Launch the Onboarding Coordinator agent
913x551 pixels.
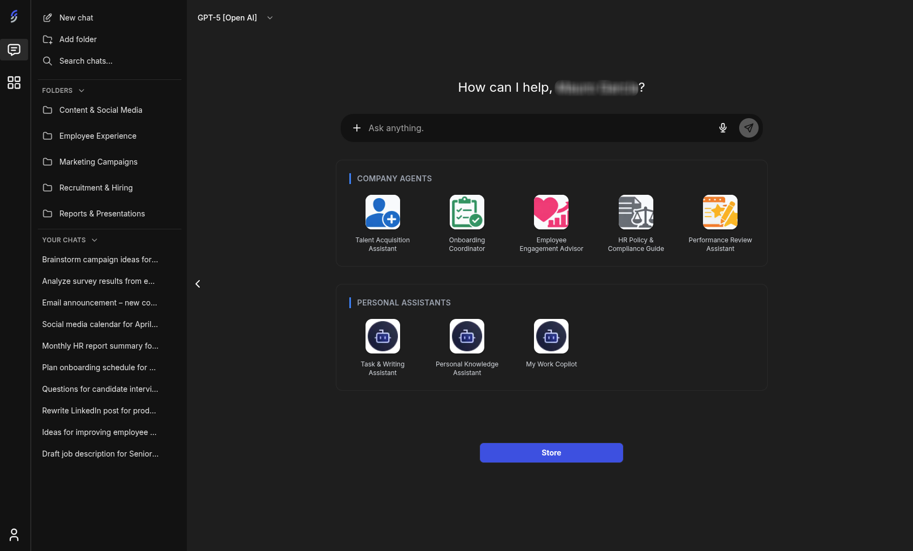tap(466, 213)
